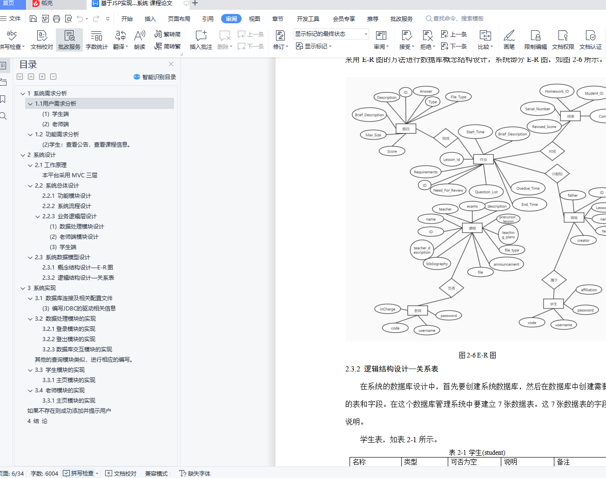Open the 会员专享 tab

coord(344,19)
